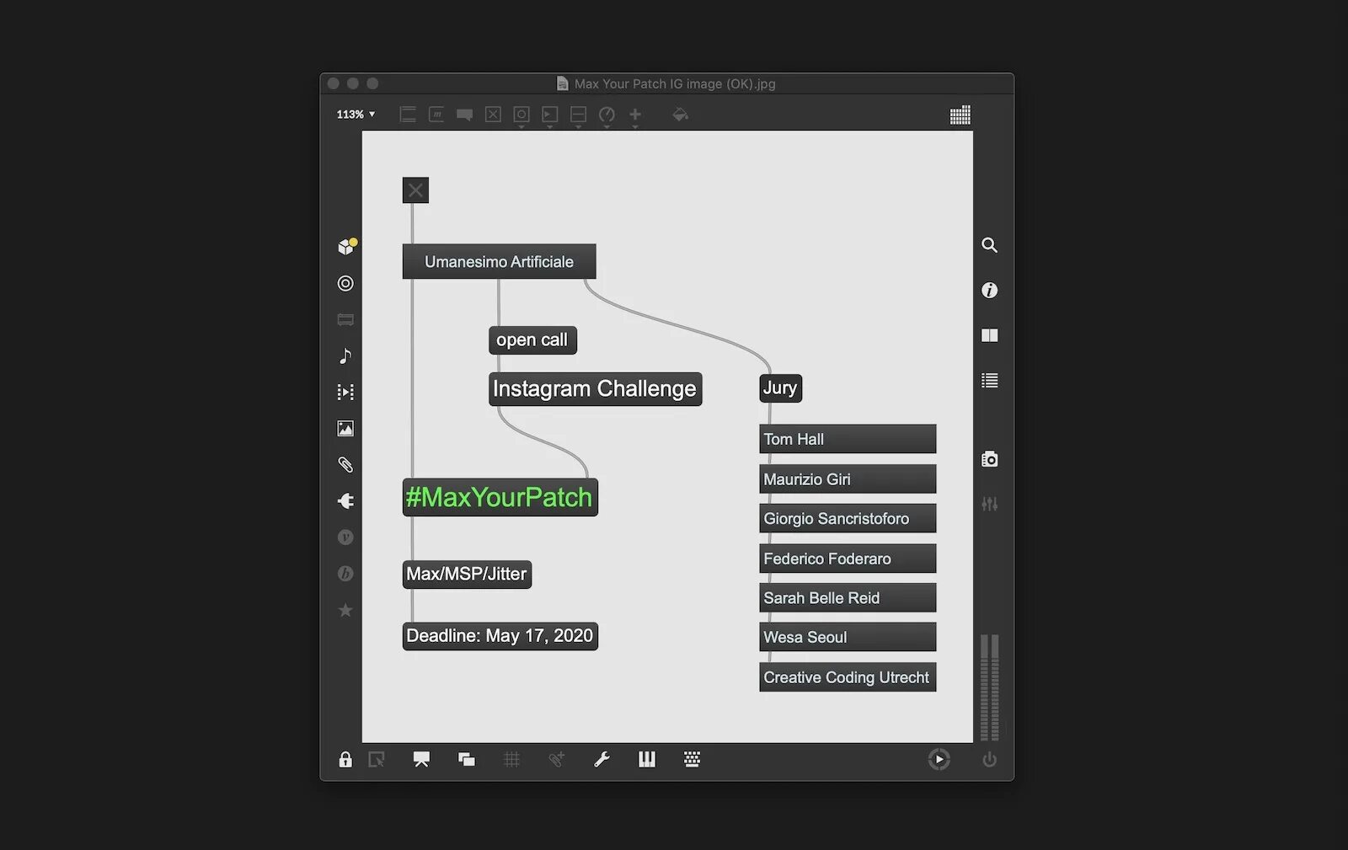Click the Tom Hall message box
This screenshot has height=850, width=1348.
click(x=848, y=439)
